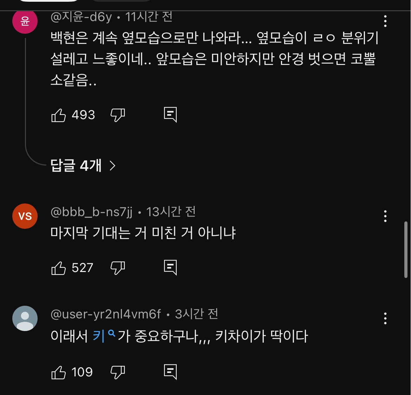411x395 pixels.
Task: Click the pink 윤 profile avatar
Action: (25, 21)
